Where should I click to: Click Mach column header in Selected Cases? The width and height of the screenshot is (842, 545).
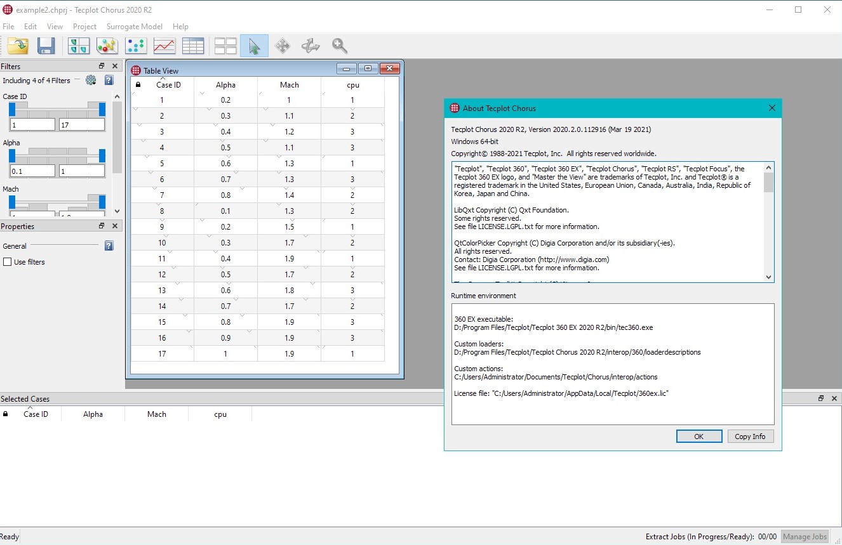coord(157,414)
